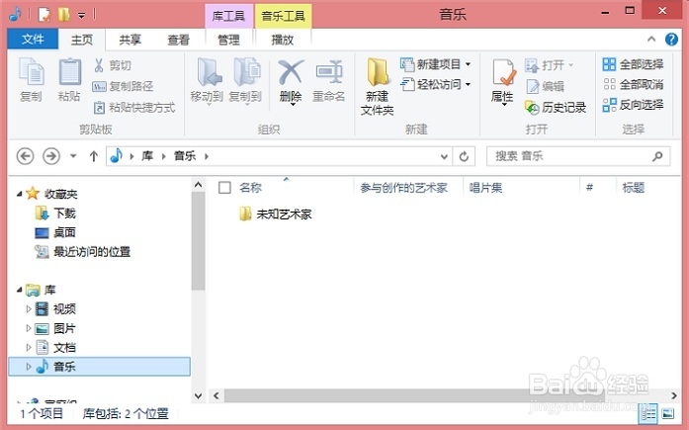Click the navigation pane scroll-up arrow
The image size is (689, 430).
point(198,185)
